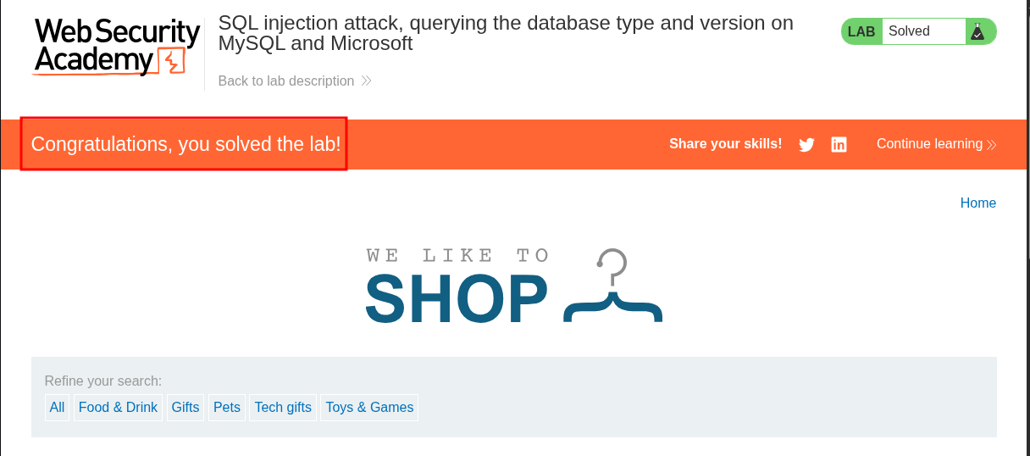
Task: Select Toys & Games category
Action: coord(369,408)
